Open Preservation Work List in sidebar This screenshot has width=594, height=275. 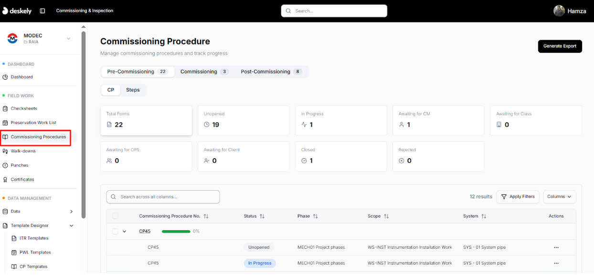(33, 122)
